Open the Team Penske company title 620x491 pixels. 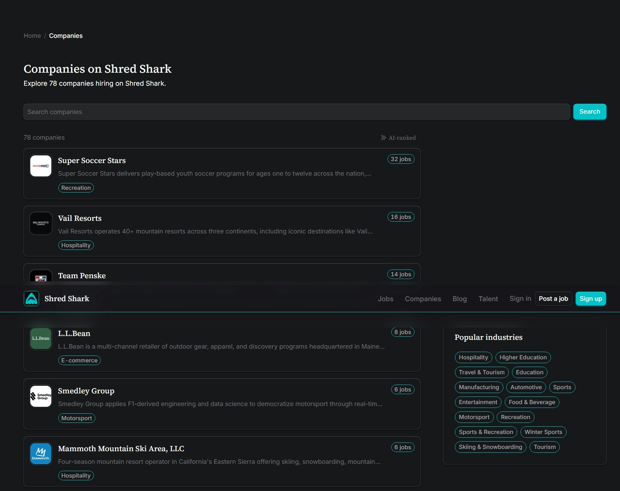pyautogui.click(x=82, y=276)
